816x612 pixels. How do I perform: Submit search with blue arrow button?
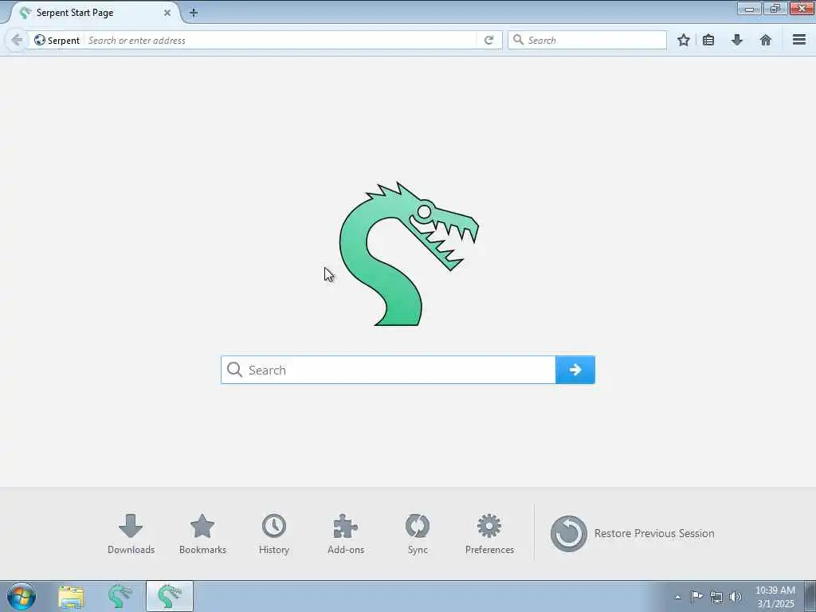575,370
